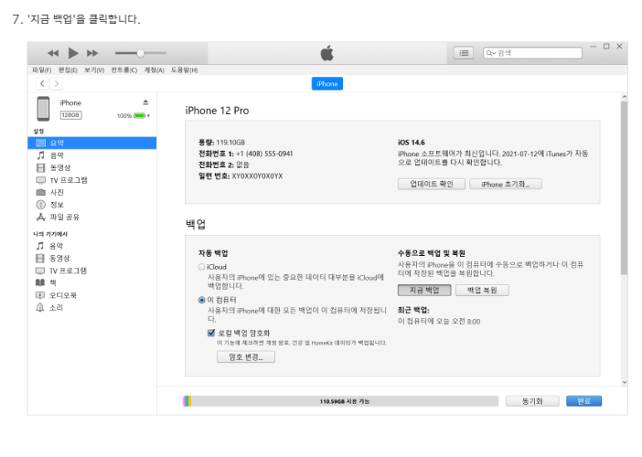642x457 pixels.
Task: Click the fast-forward playback button
Action: (x=92, y=53)
